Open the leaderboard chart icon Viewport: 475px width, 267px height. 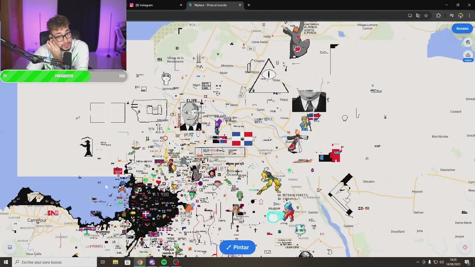(468, 55)
